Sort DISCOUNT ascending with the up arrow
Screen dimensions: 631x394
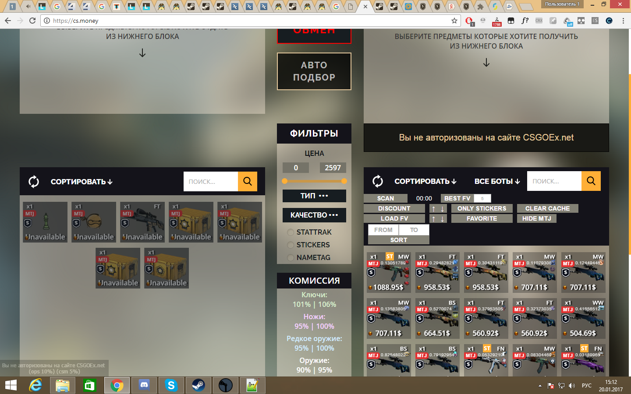433,209
